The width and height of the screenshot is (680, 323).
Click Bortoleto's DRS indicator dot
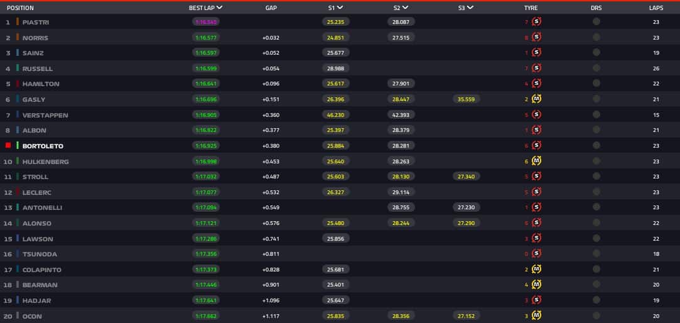click(596, 145)
